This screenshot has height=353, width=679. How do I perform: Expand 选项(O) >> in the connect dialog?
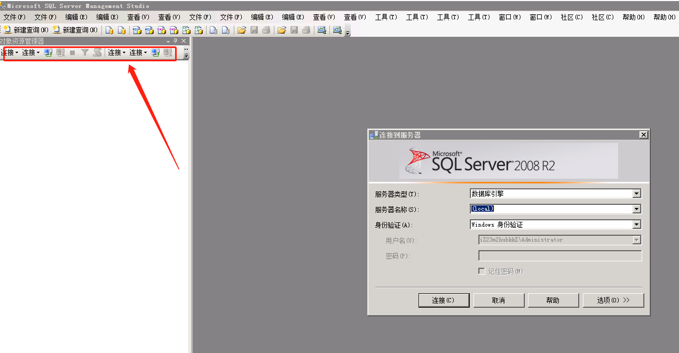pyautogui.click(x=613, y=300)
